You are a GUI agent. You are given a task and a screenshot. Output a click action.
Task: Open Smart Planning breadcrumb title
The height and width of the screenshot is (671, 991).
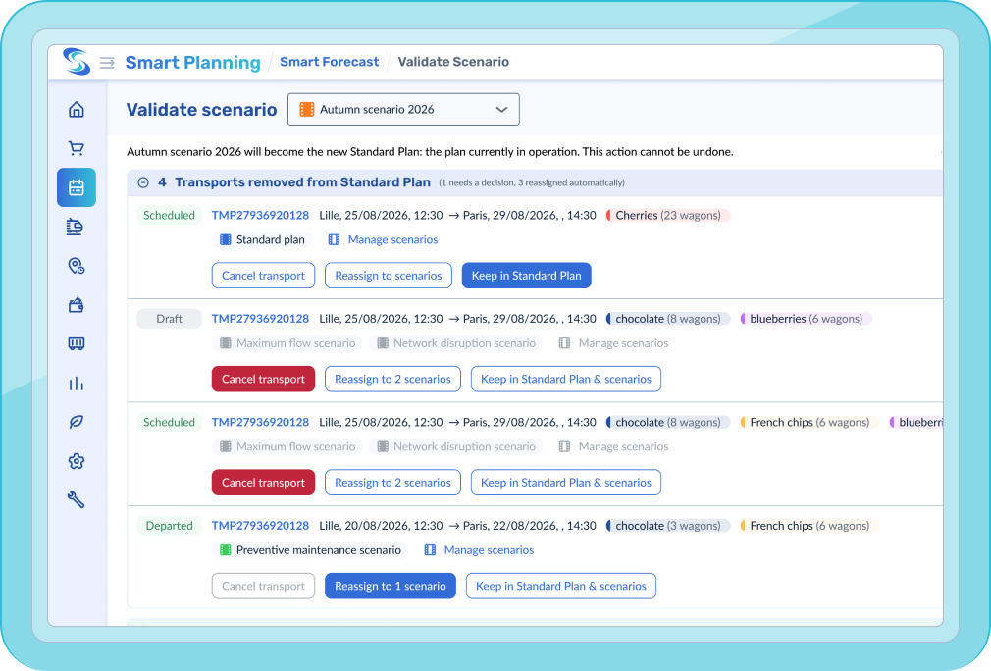pos(192,63)
